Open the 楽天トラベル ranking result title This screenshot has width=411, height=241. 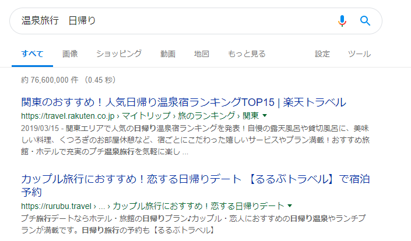[x=184, y=102]
